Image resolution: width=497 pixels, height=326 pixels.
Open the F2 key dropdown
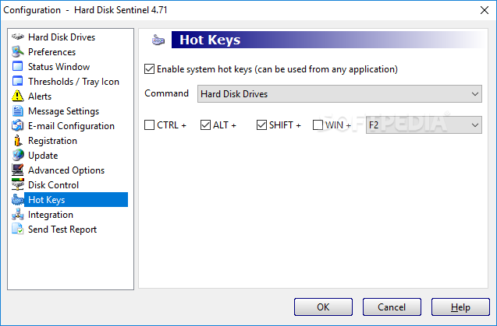[x=424, y=125]
